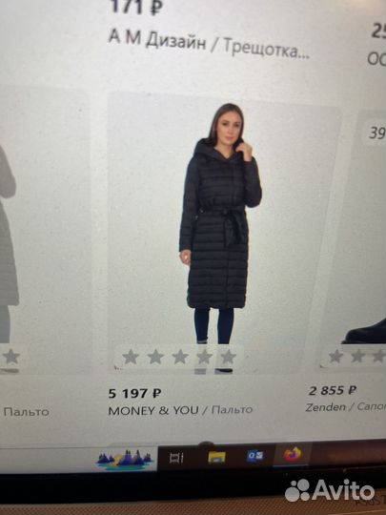Click the 39 badge on the boot card
Viewport: 386px width, 515px height.
pos(376,133)
